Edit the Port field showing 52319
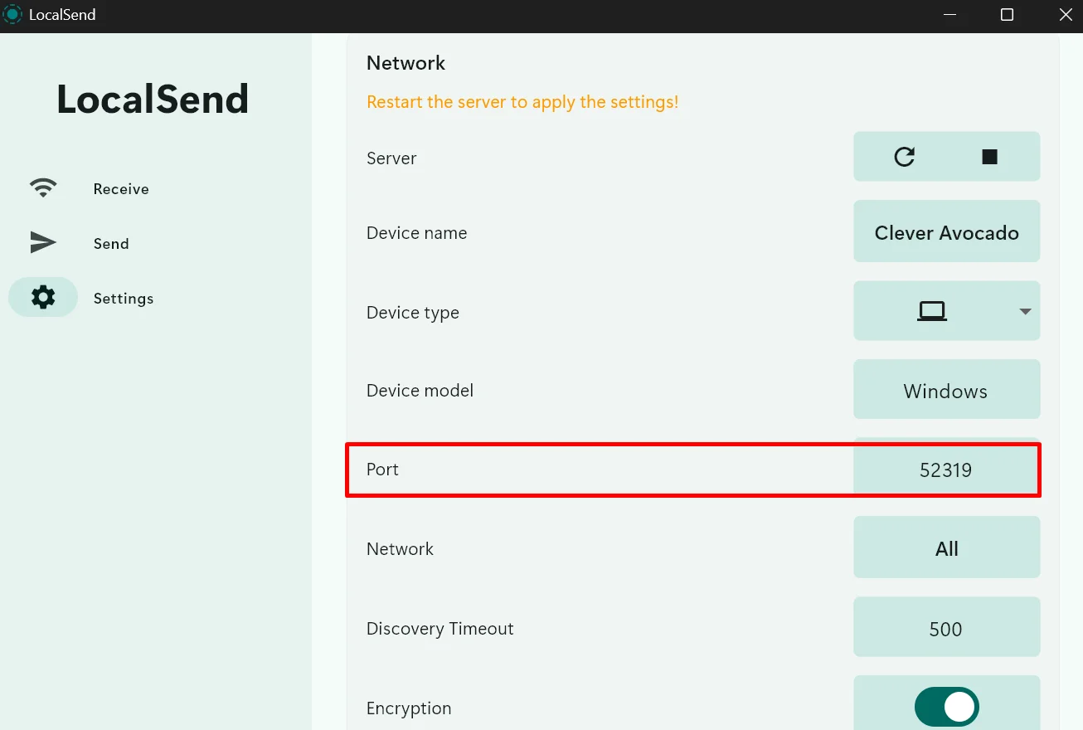 coord(947,470)
